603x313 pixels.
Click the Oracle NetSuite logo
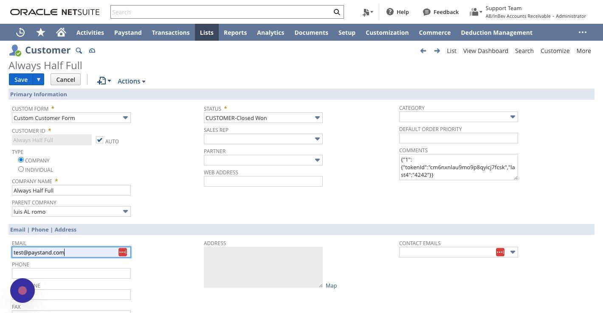click(55, 12)
